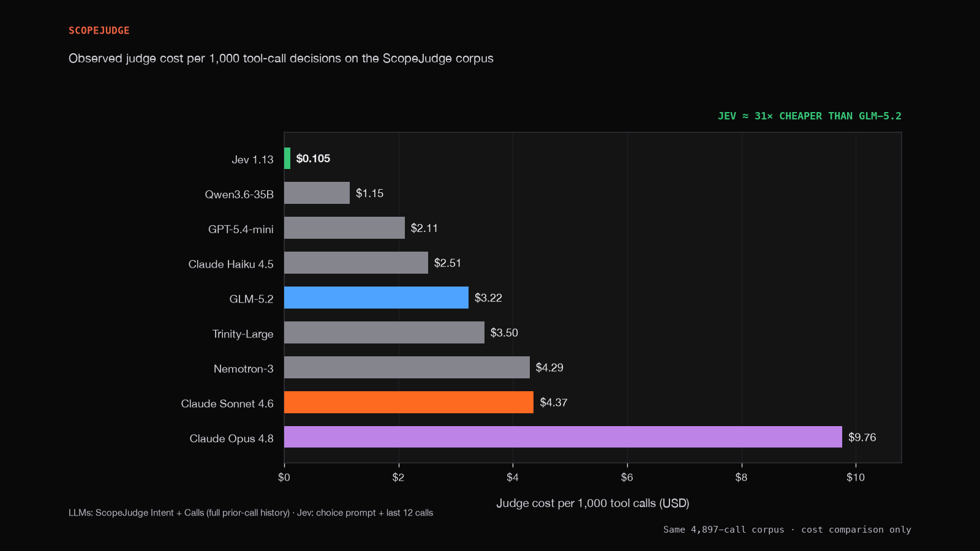Click the $4 x-axis tick label
Screen dimensions: 980x551
click(x=513, y=478)
